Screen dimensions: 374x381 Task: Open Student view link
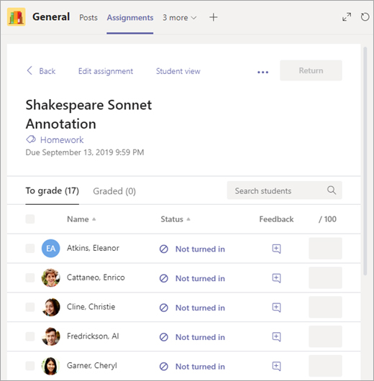(178, 71)
